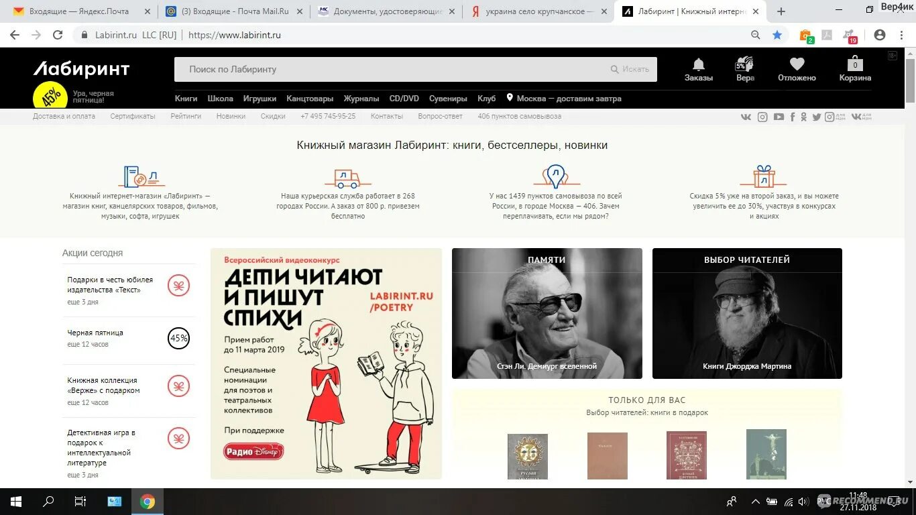The image size is (916, 515).
Task: Open the Chrome profile avatar
Action: (880, 35)
